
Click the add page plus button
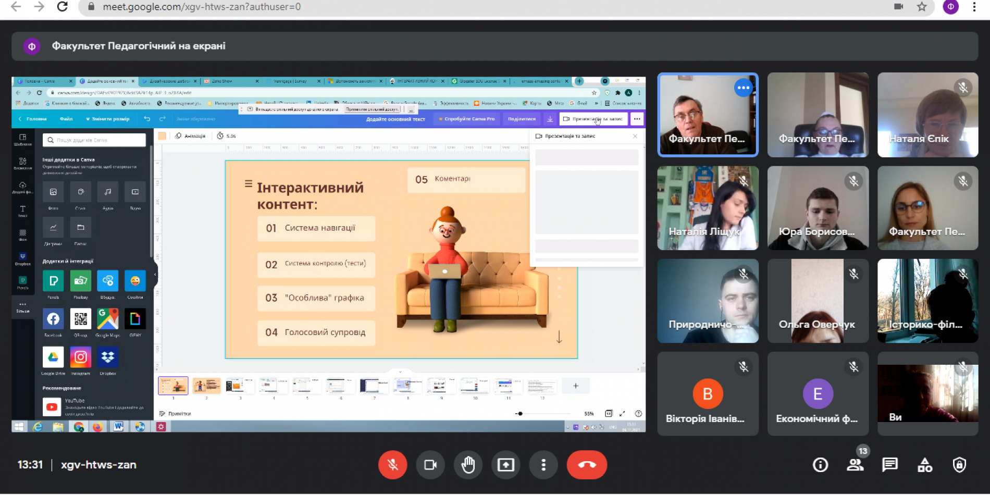[575, 386]
